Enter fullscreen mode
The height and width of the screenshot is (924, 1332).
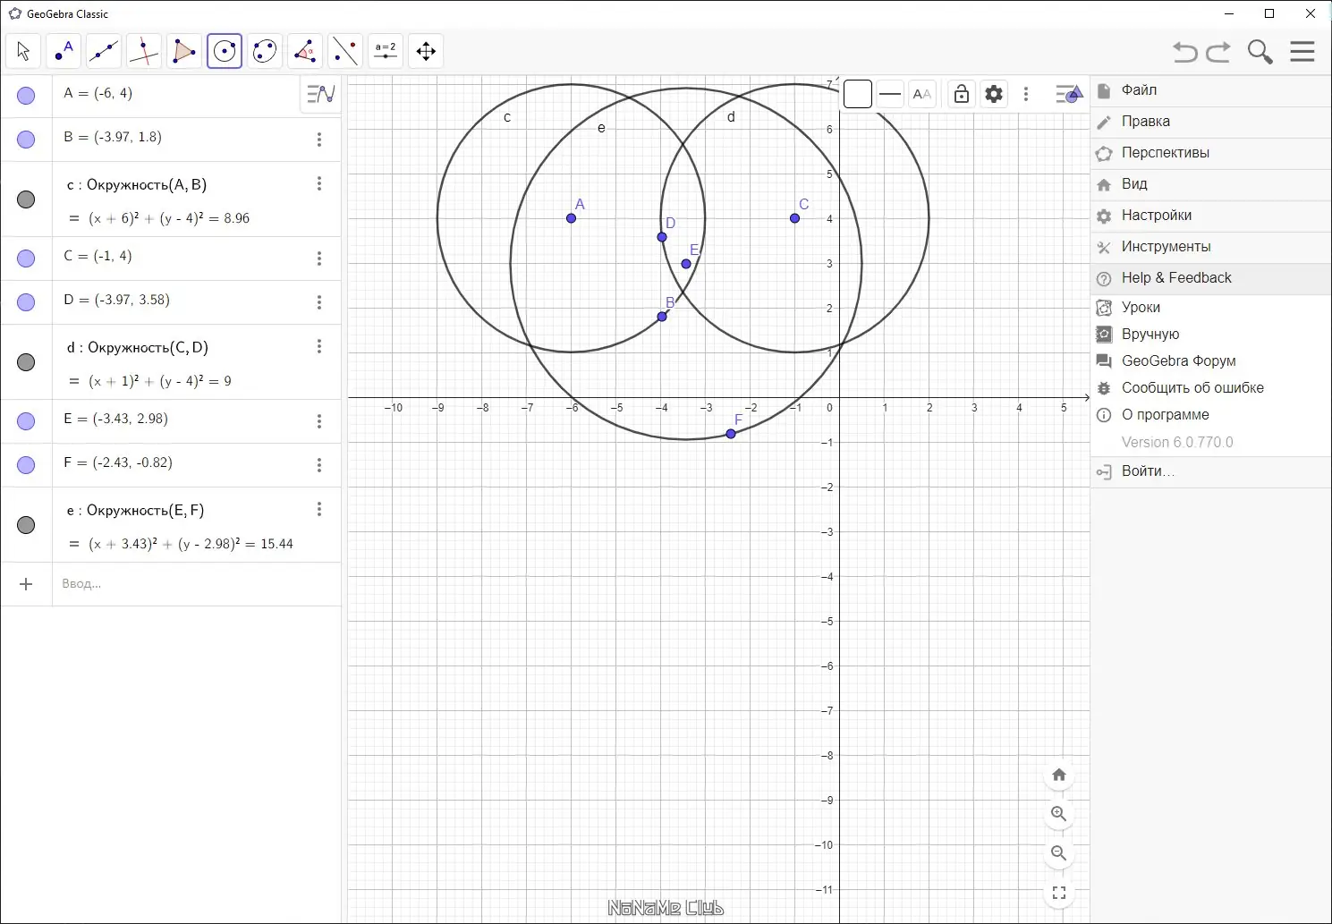pos(1059,893)
